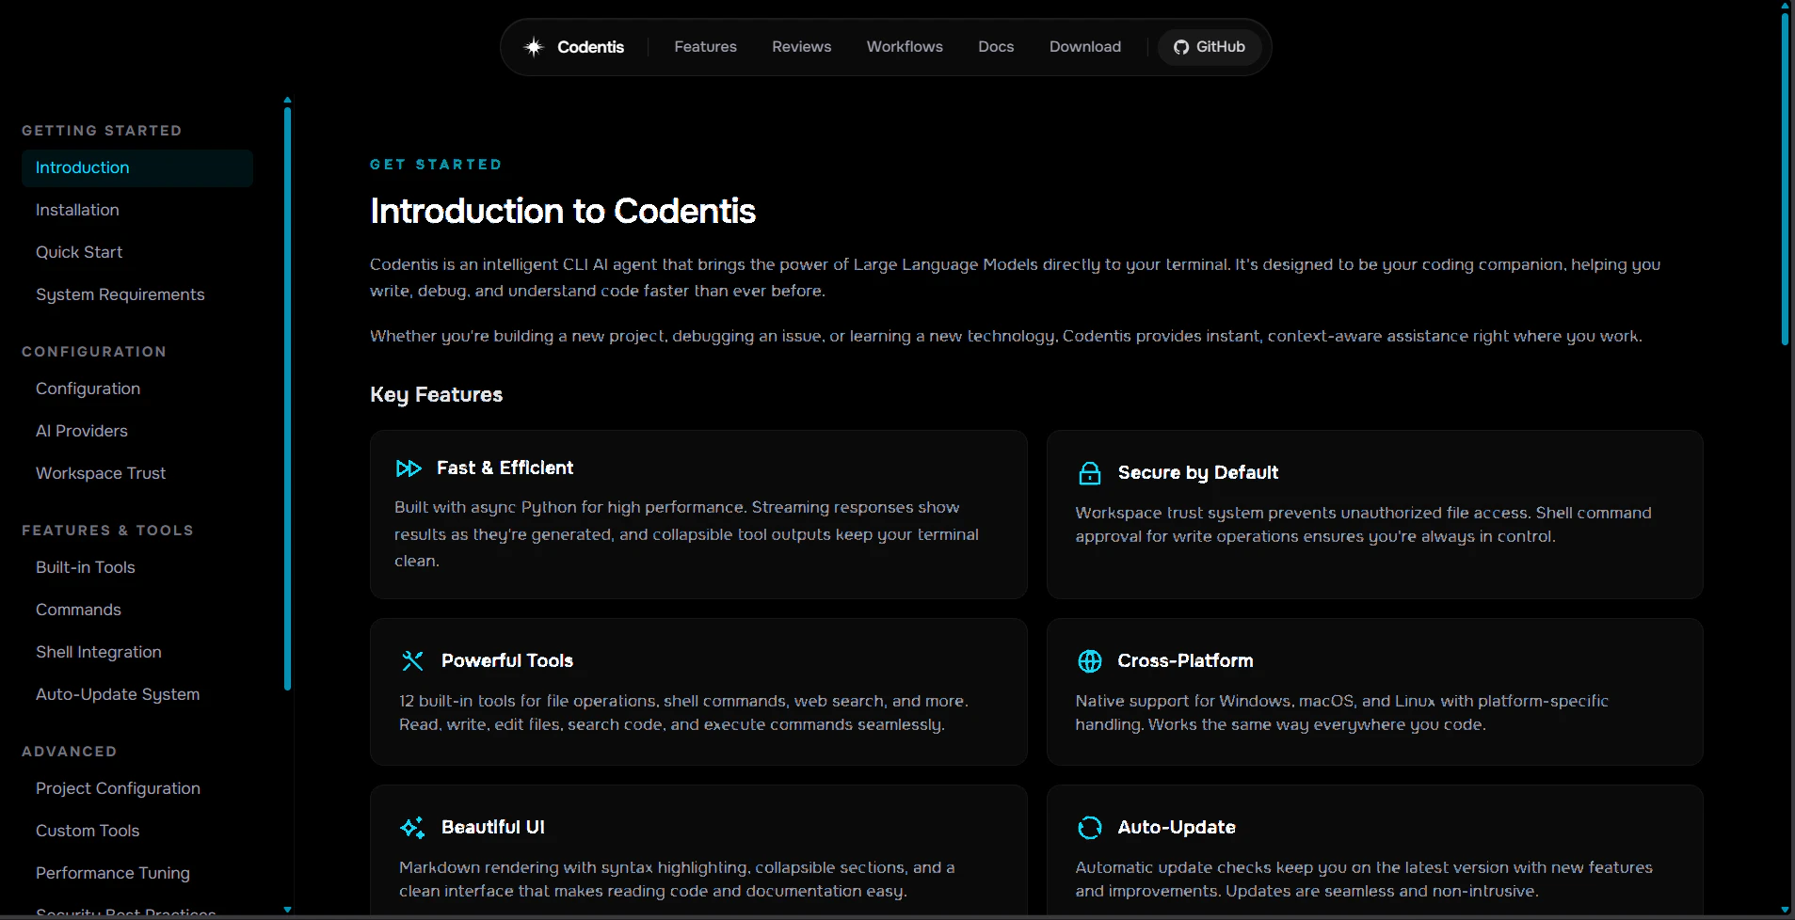Select Introduction in the sidebar
Screen dimensions: 1795x920
click(x=137, y=168)
